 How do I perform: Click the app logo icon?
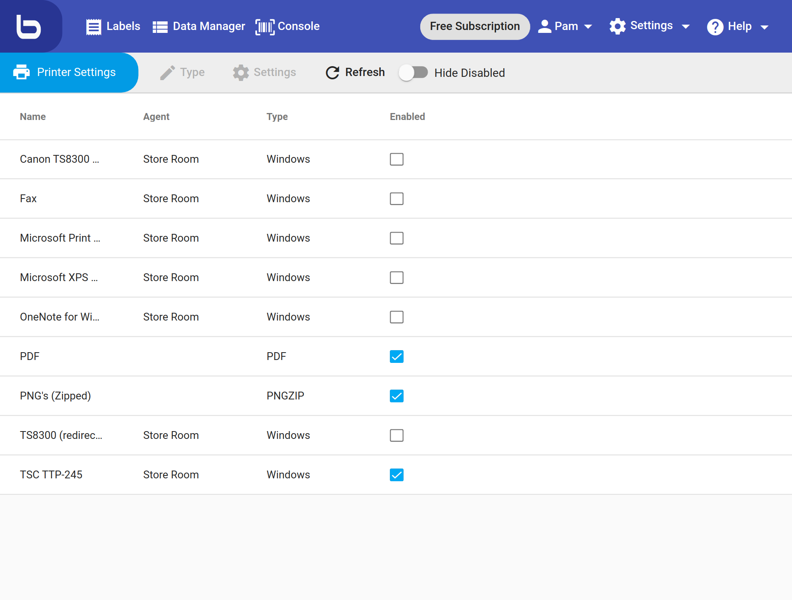(28, 26)
